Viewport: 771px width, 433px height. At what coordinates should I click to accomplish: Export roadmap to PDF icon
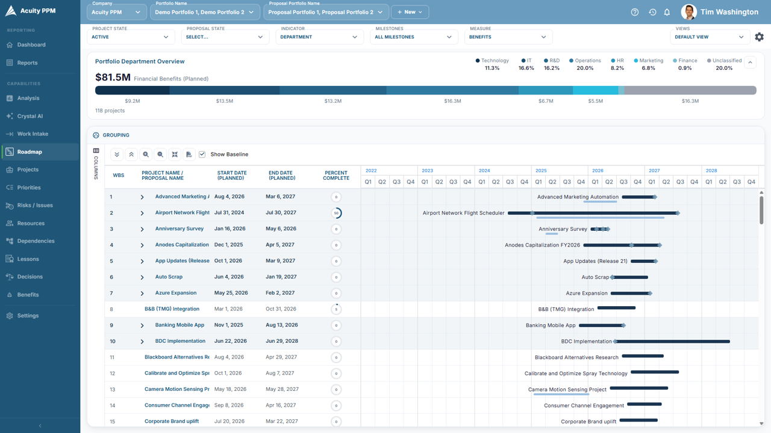(x=189, y=155)
